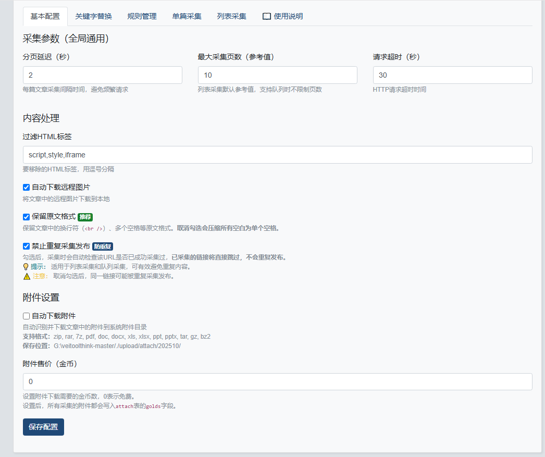Open the 规则管理 tab
This screenshot has height=457, width=545.
coord(142,16)
